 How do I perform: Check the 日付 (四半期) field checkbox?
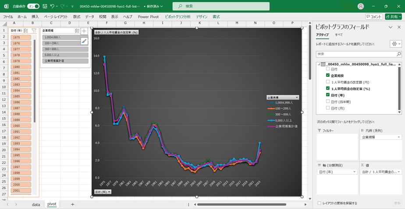pyautogui.click(x=328, y=101)
